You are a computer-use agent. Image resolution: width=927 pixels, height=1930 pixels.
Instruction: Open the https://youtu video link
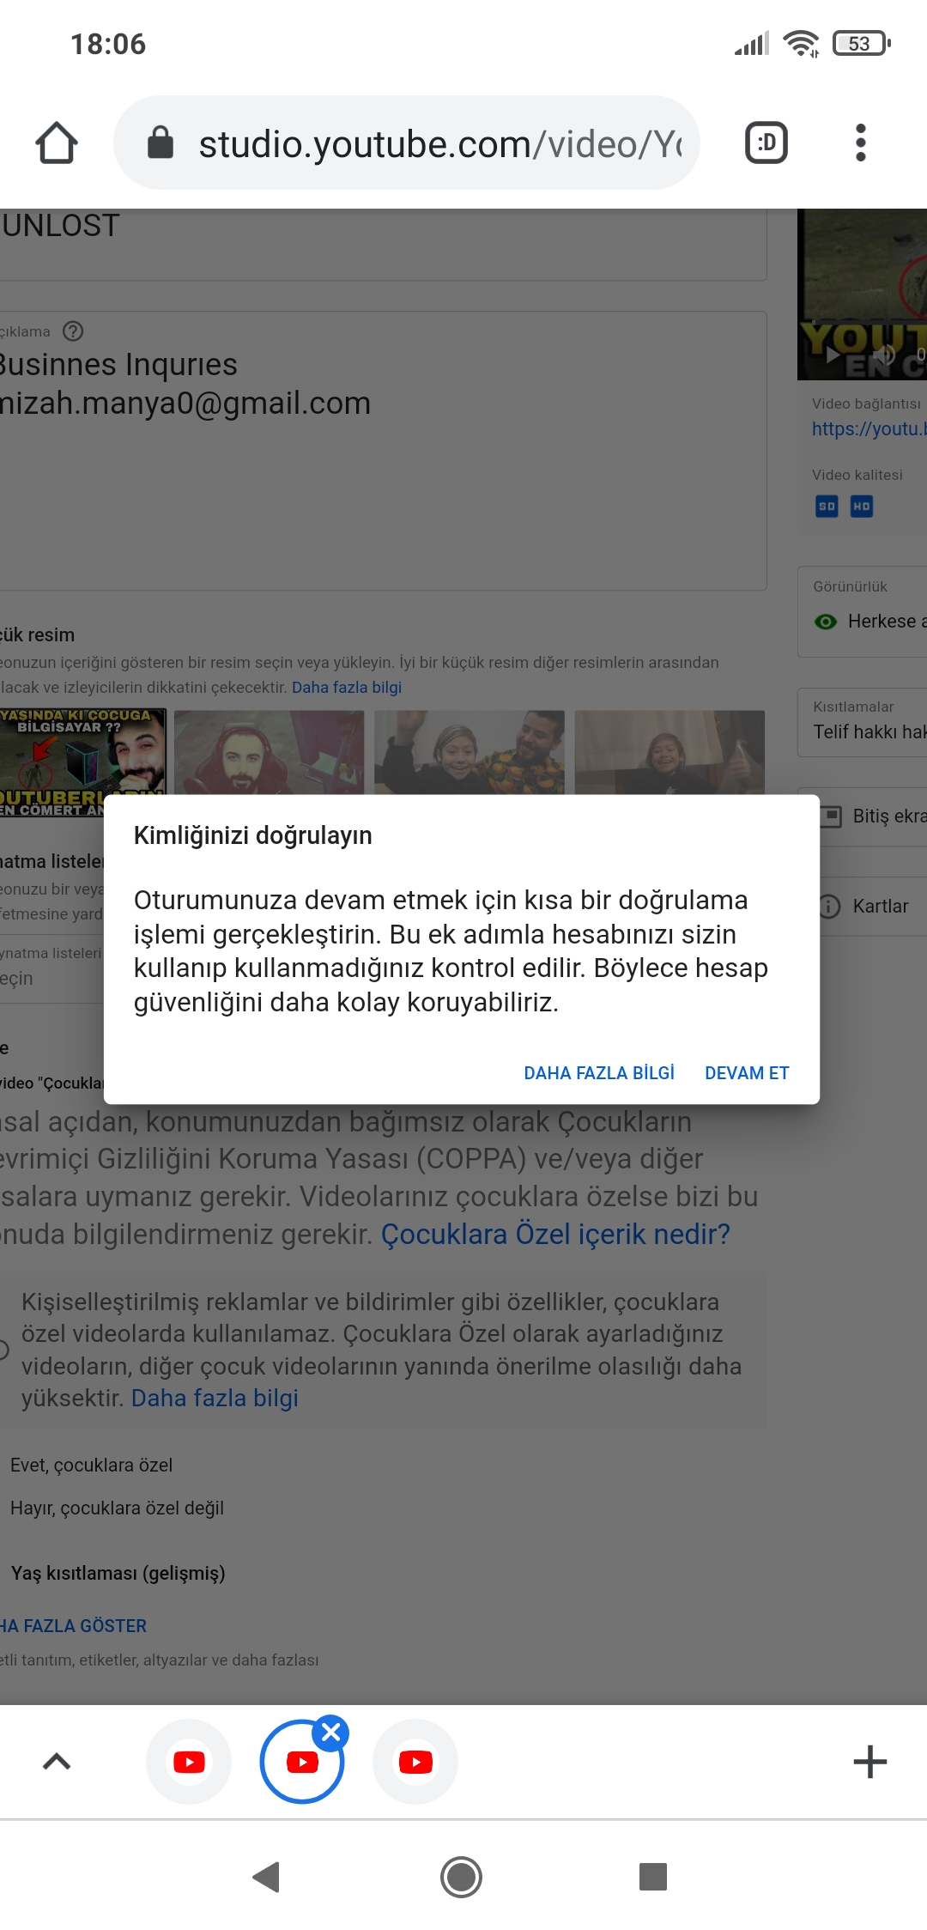point(869,428)
